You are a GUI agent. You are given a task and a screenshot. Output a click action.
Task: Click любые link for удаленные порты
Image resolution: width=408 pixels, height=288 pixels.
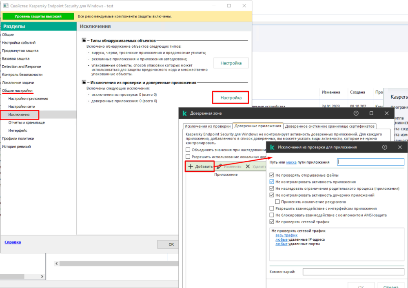click(x=281, y=244)
